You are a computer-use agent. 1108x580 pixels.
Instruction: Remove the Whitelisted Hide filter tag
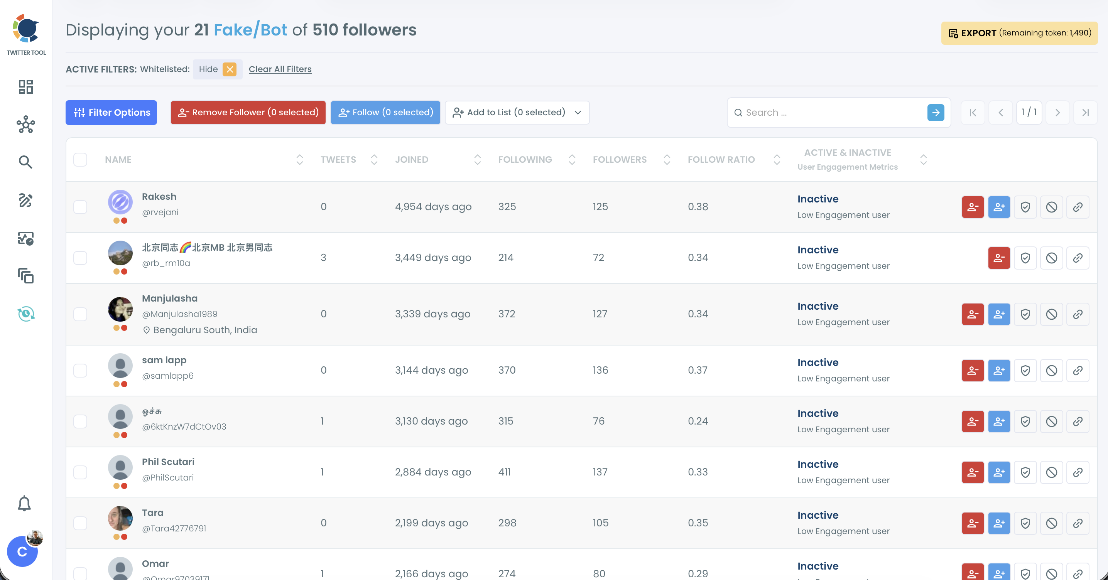pyautogui.click(x=230, y=69)
